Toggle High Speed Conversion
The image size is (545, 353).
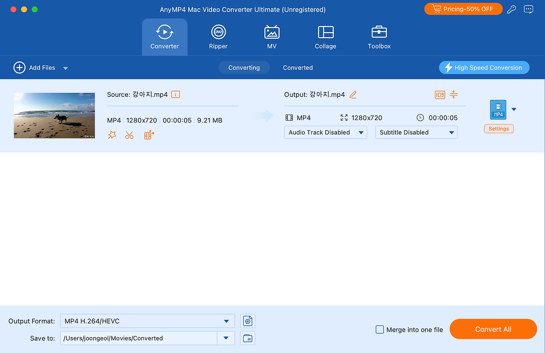point(484,68)
